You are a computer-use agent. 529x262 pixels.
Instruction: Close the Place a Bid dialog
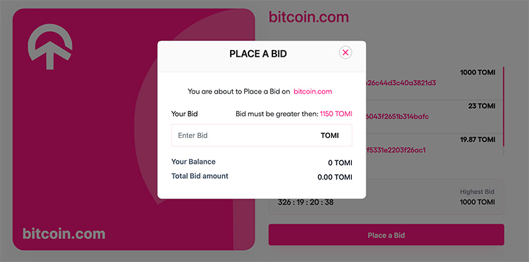[345, 53]
